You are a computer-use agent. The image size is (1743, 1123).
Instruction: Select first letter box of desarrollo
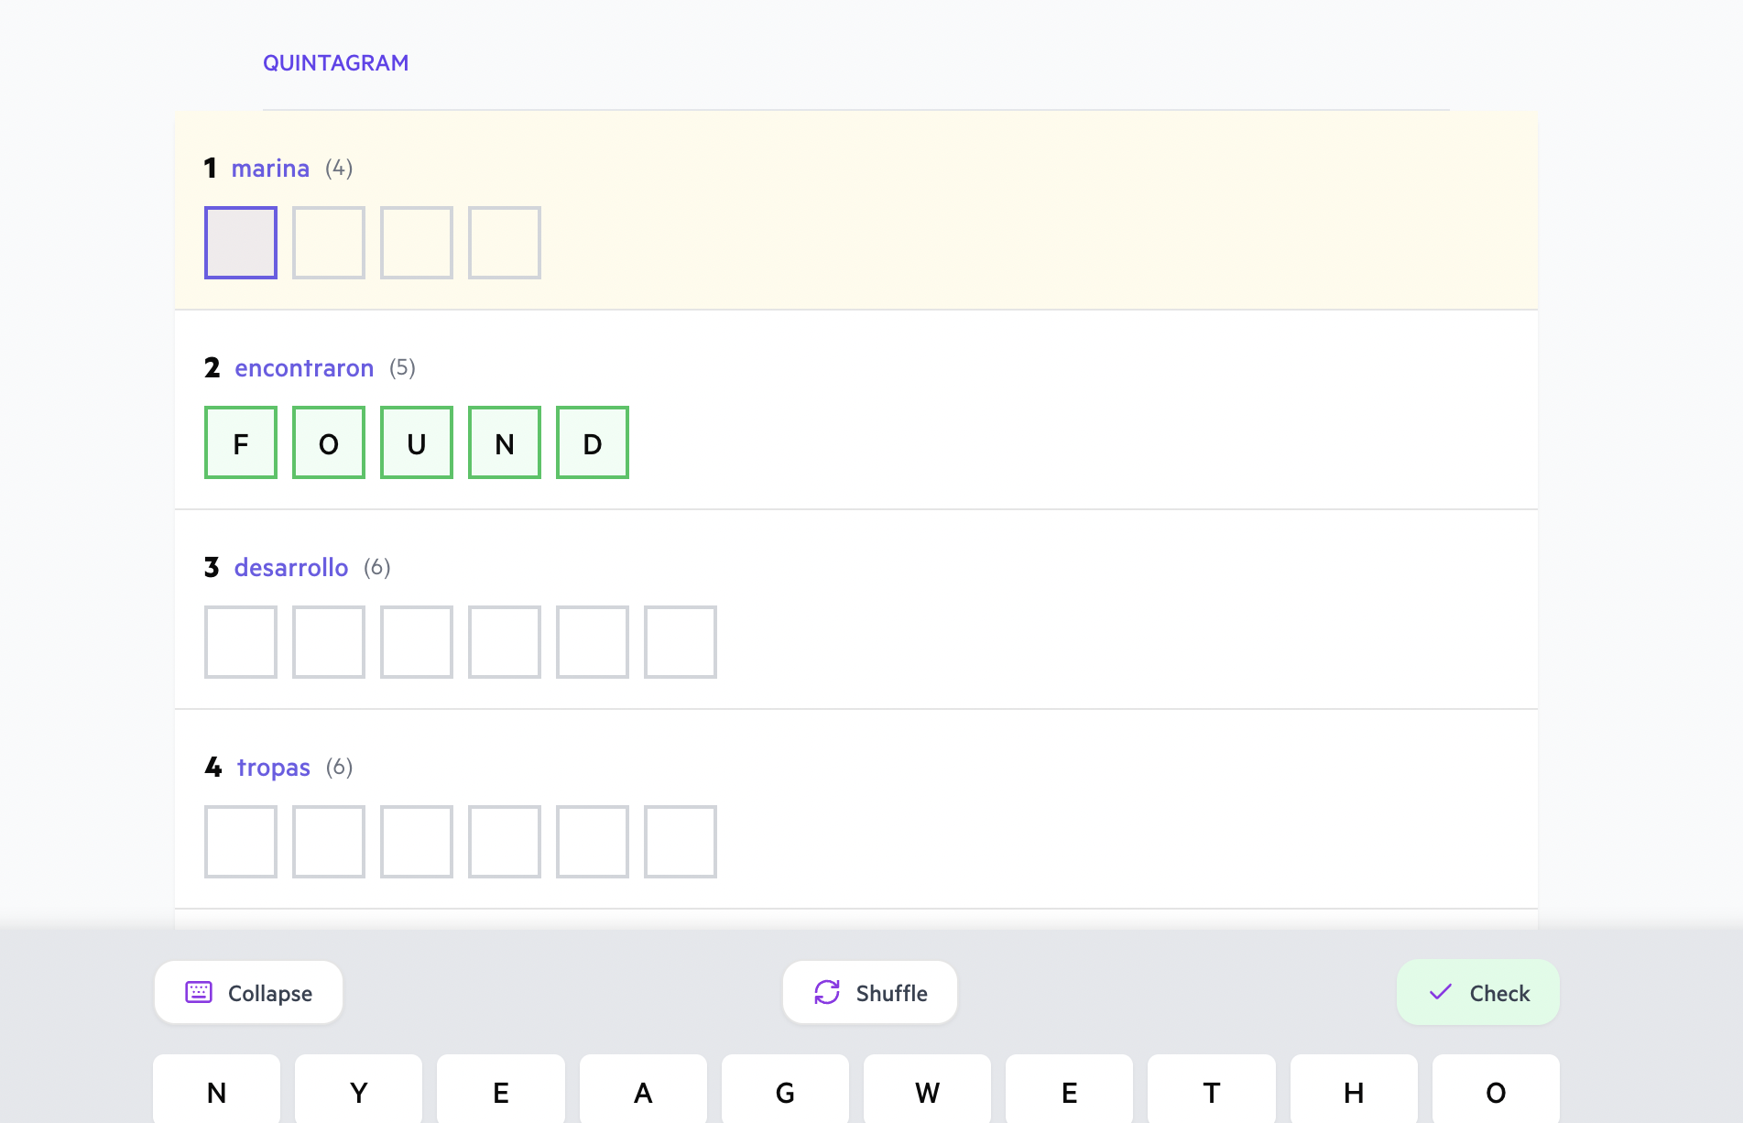[x=241, y=642]
